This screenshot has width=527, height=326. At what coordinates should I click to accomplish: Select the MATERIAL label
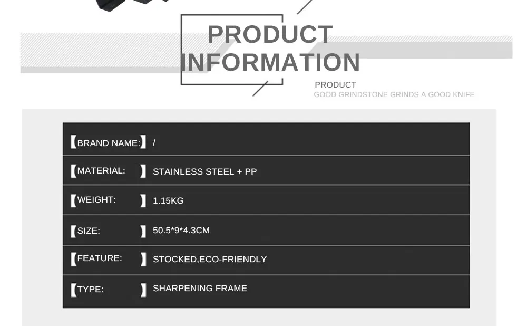point(101,170)
